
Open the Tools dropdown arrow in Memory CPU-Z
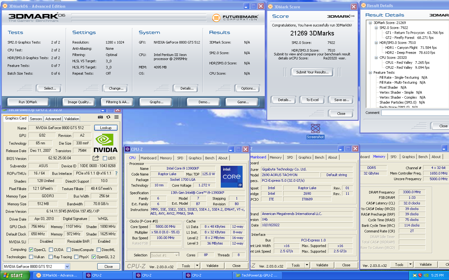410,264
